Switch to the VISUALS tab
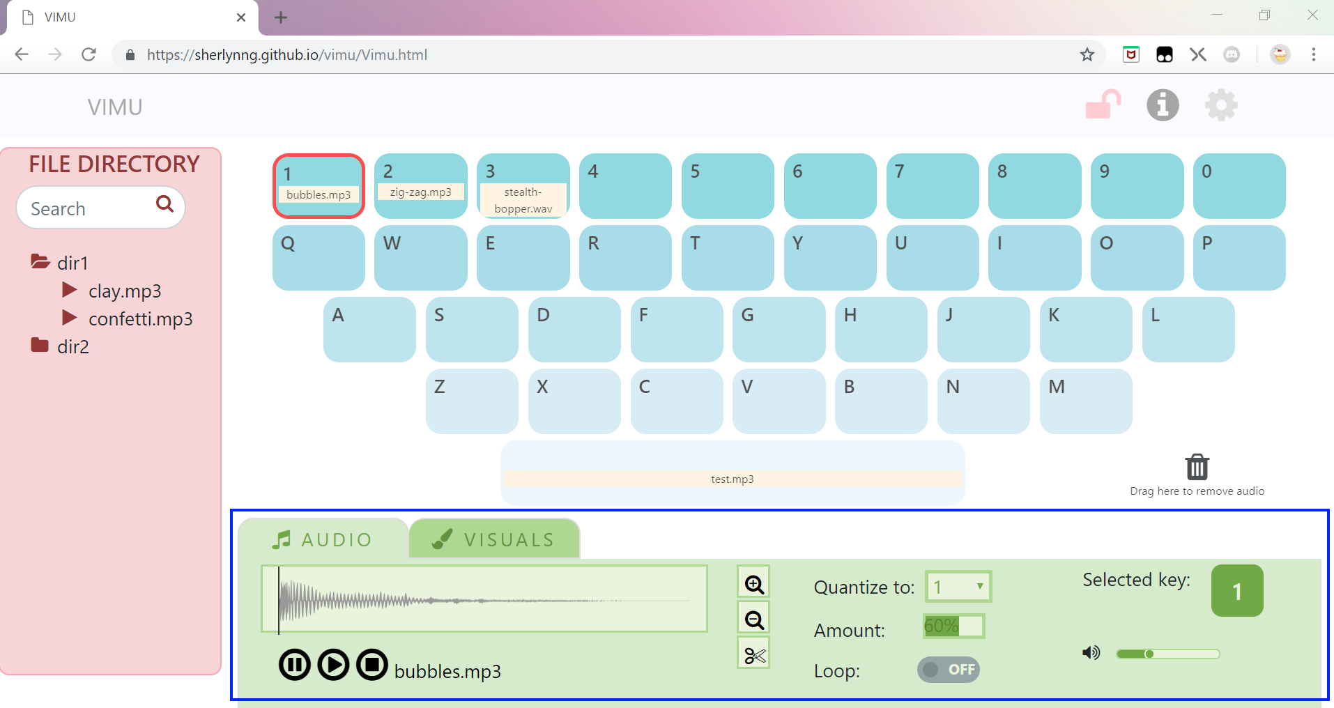Screen dimensions: 1334x708 (x=493, y=539)
